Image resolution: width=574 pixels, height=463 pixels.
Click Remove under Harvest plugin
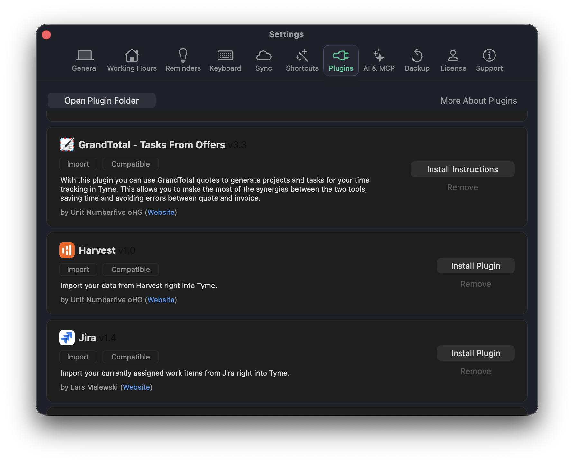pos(476,284)
